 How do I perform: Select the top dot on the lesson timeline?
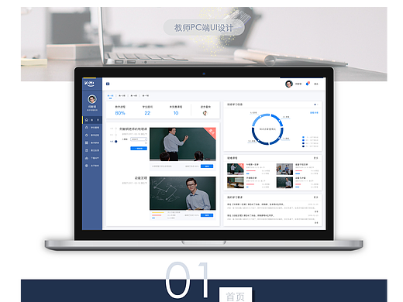click(116, 129)
